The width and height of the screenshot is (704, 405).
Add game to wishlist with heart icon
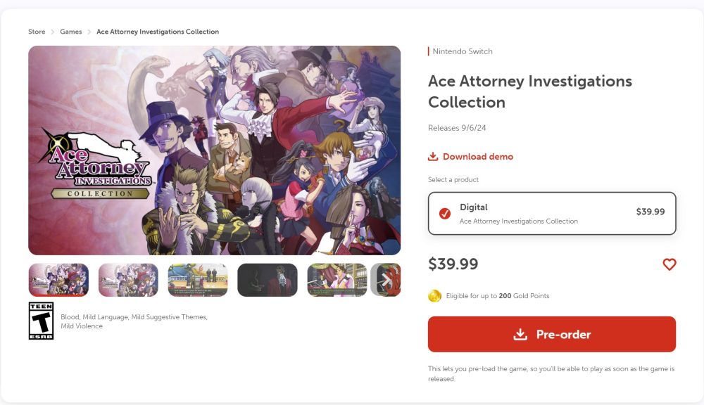(669, 264)
